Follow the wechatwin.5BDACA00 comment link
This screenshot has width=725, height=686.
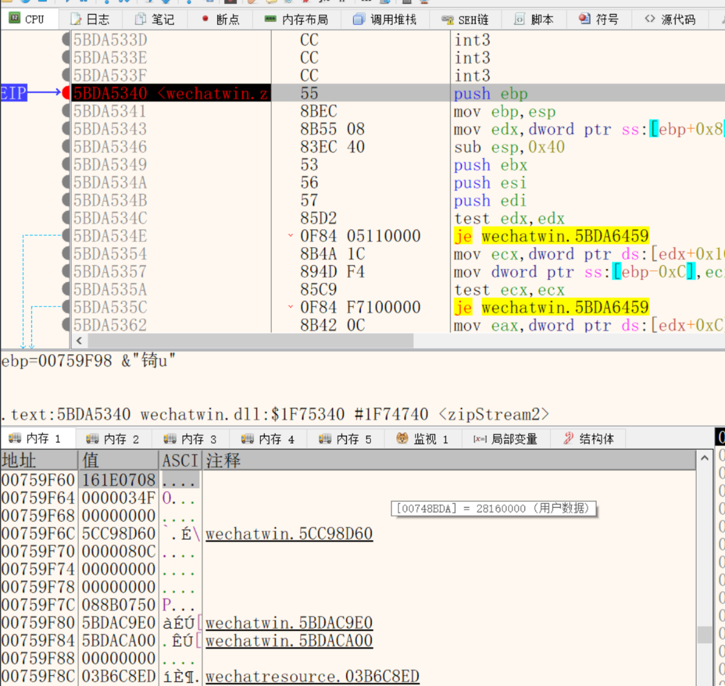(x=289, y=641)
